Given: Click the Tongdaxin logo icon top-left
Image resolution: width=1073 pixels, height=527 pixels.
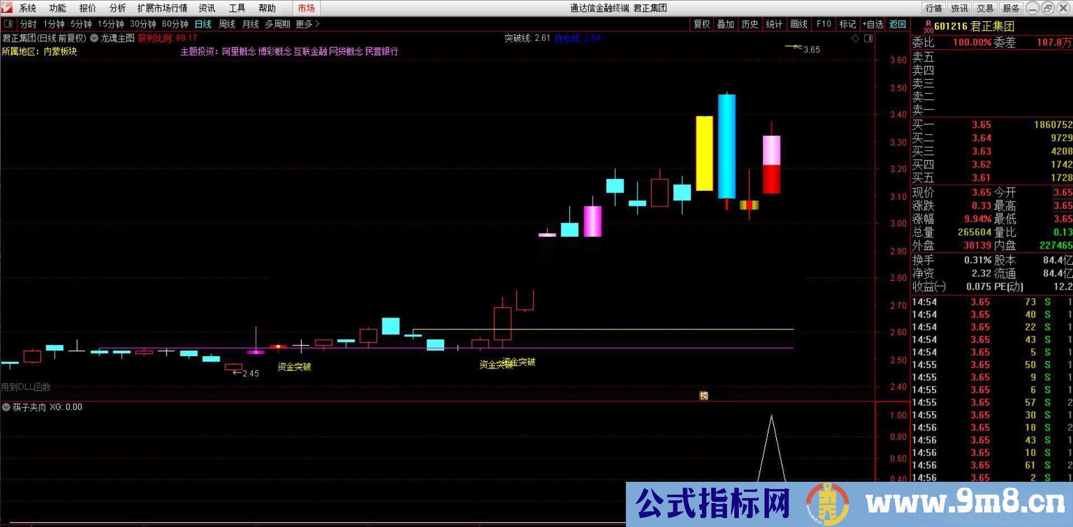Looking at the screenshot, I should (x=6, y=8).
